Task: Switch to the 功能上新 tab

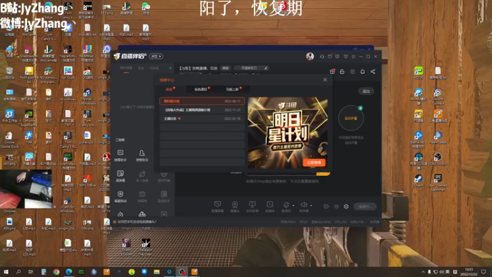Action: (233, 89)
